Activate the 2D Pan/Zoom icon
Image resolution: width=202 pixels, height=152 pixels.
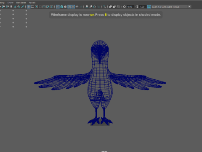click(19, 7)
